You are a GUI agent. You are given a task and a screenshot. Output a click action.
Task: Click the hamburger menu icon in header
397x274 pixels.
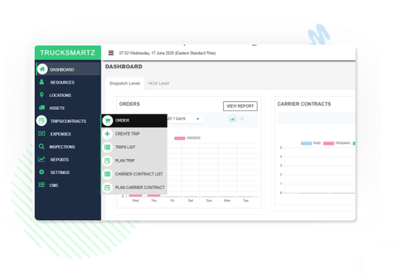[x=111, y=54]
